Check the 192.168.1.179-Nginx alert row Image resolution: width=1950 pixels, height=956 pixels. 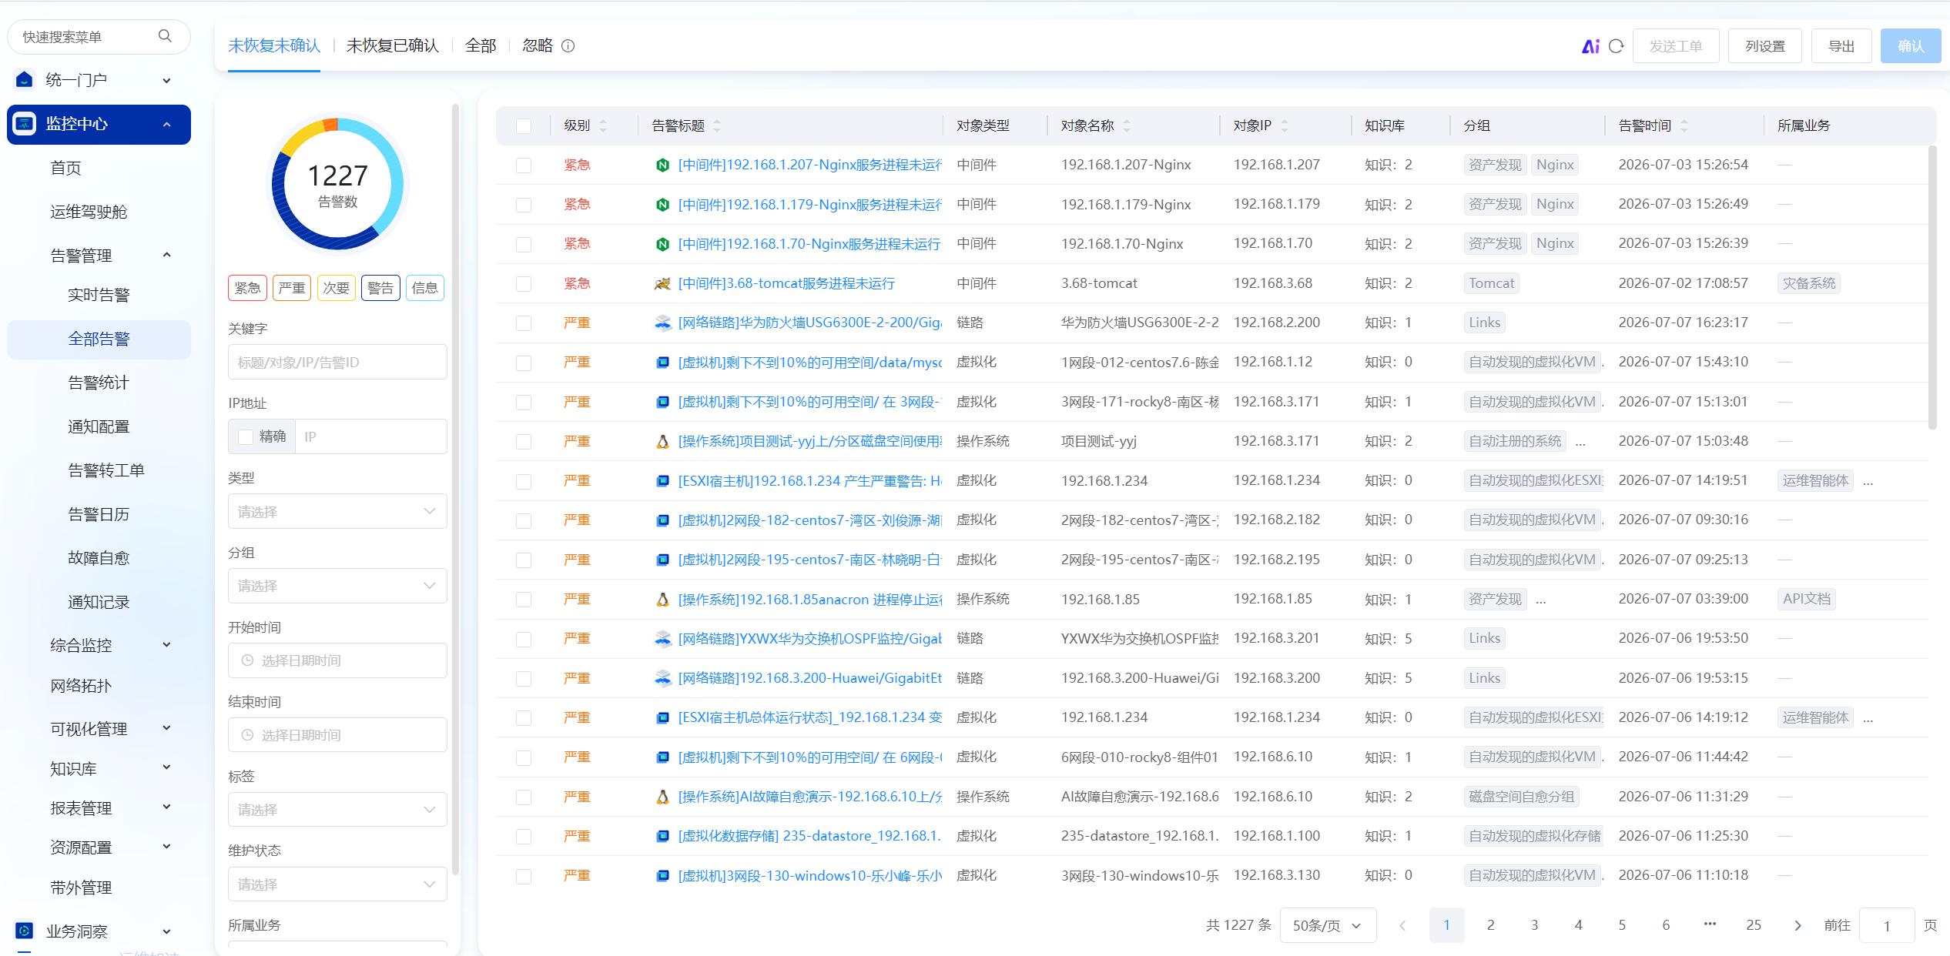point(524,205)
